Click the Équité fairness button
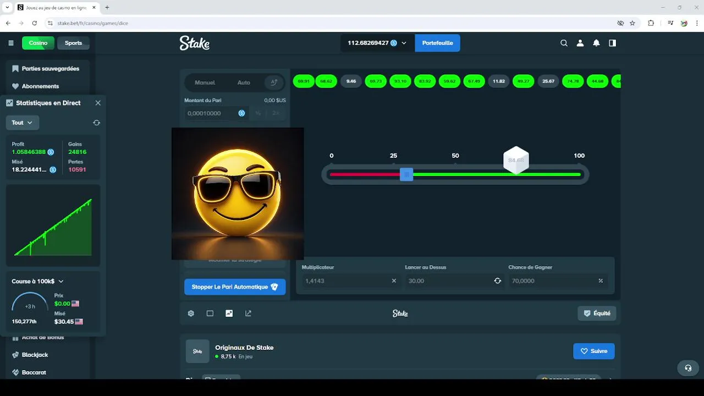The image size is (704, 396). pos(597,313)
